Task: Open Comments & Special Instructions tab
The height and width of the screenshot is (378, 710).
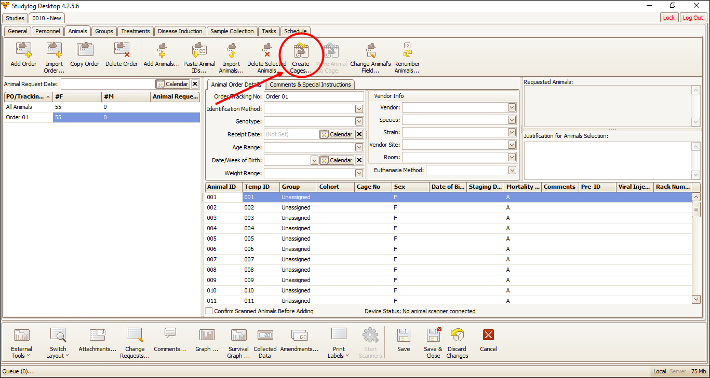Action: coord(311,85)
